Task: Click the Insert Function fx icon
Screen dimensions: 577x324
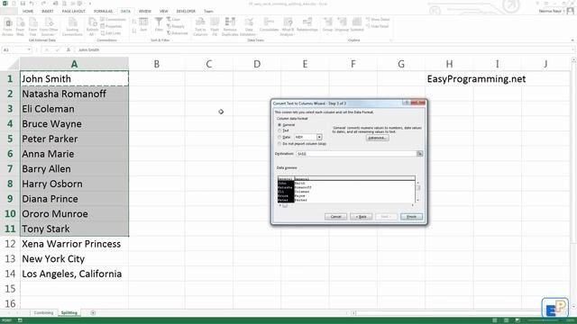Action: pos(69,49)
